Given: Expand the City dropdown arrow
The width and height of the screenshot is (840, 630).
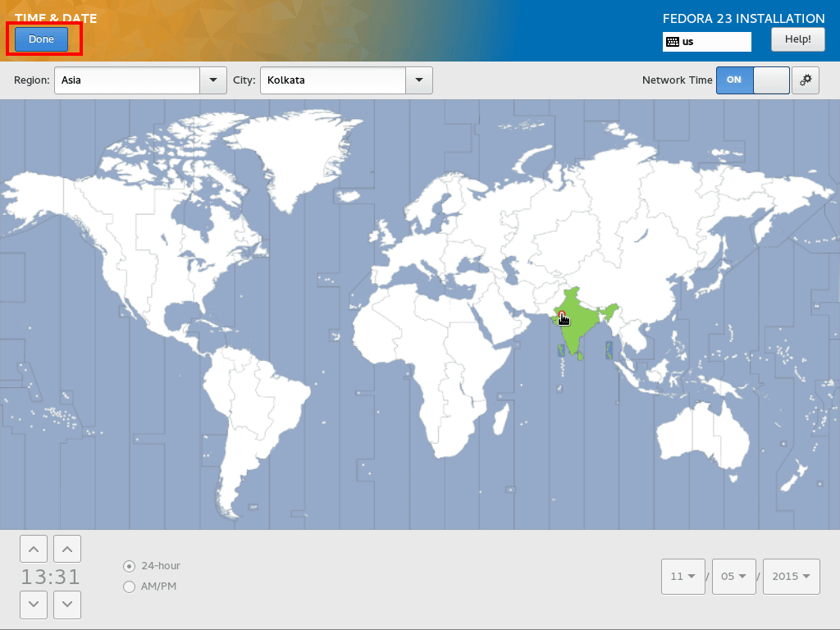Looking at the screenshot, I should point(418,80).
